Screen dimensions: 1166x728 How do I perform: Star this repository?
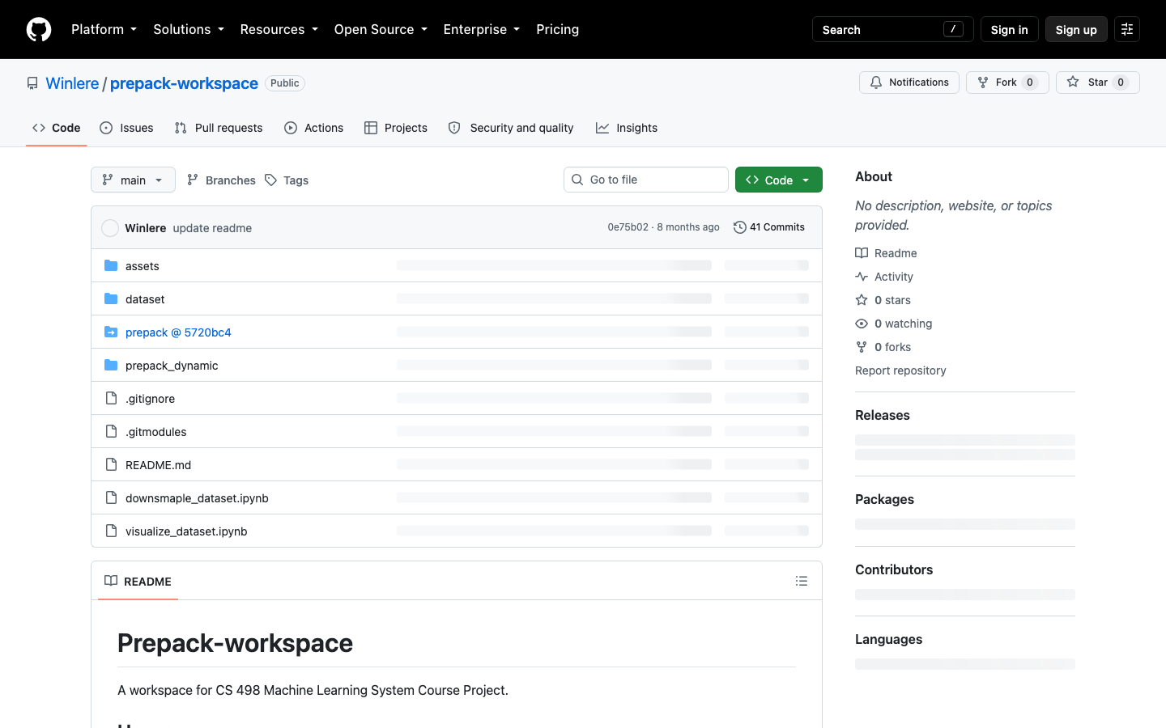pyautogui.click(x=1098, y=83)
